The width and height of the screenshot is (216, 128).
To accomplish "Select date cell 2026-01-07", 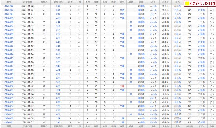I will click(27, 26).
